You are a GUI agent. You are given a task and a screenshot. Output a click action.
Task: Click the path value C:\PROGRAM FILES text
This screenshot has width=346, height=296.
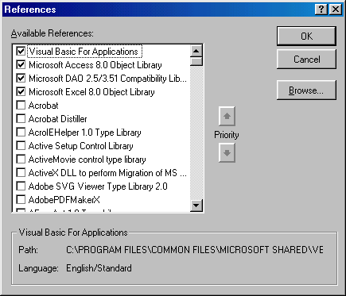[195, 250]
